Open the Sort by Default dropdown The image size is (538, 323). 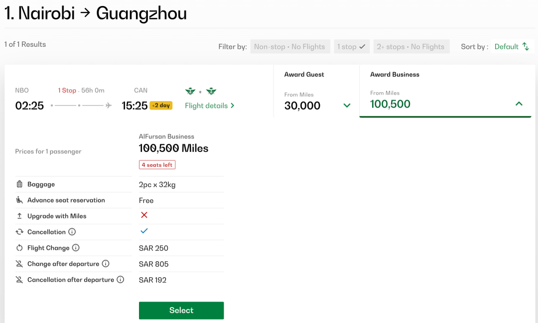tap(512, 47)
